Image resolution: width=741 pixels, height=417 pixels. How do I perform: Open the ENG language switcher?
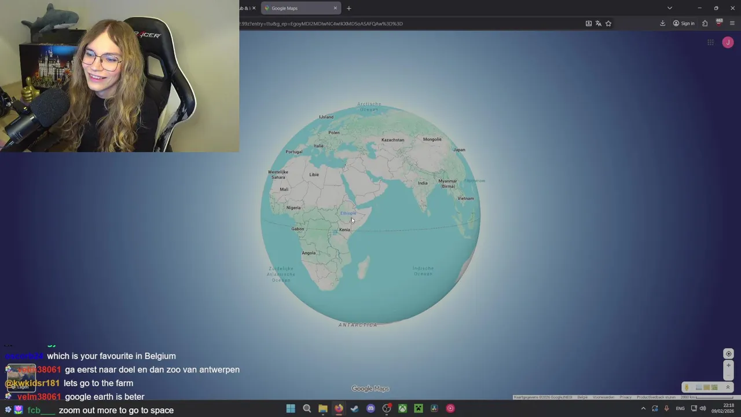[x=680, y=408]
